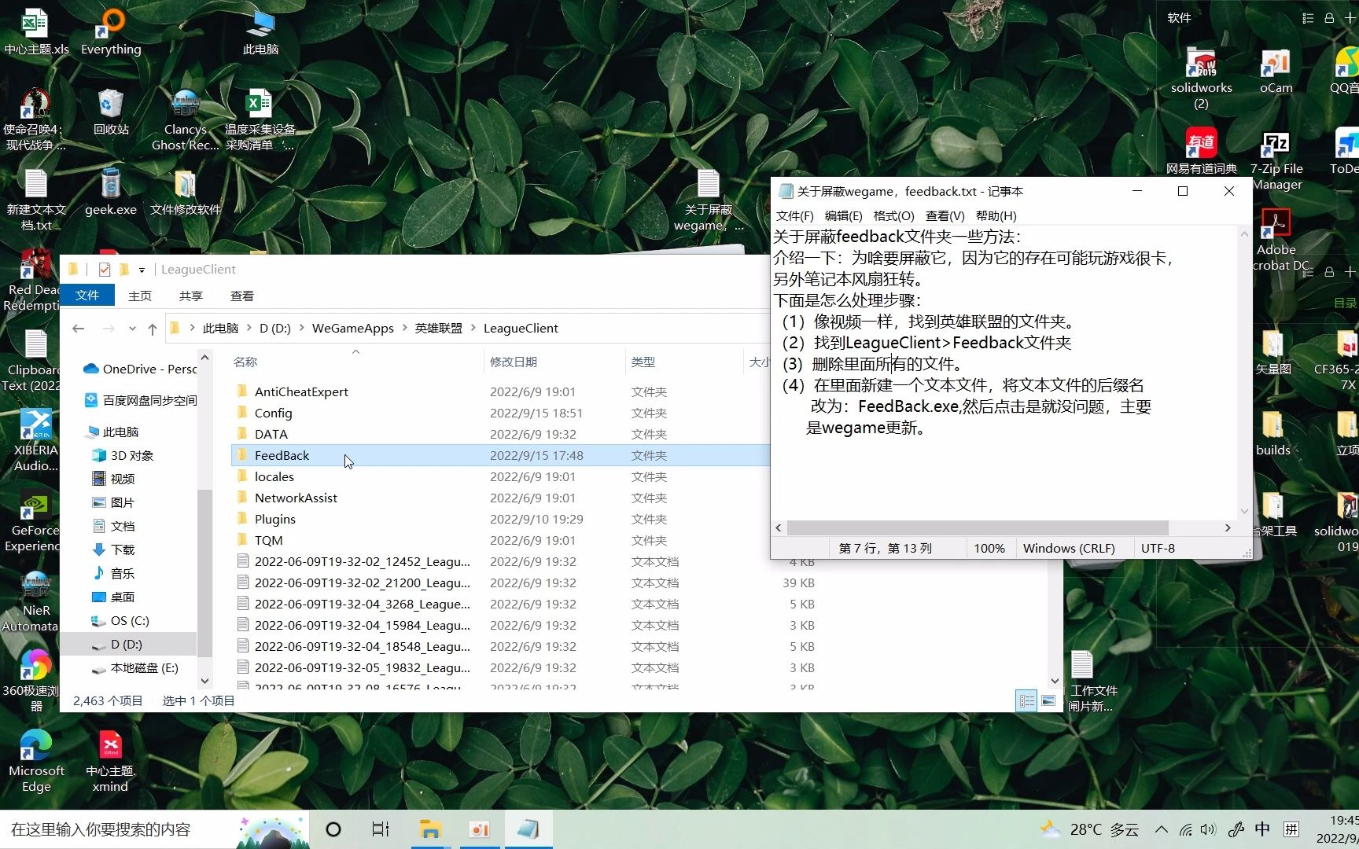Click the Explorer file list scroll-down arrow
The width and height of the screenshot is (1359, 849).
pos(1055,681)
